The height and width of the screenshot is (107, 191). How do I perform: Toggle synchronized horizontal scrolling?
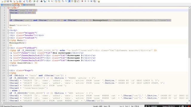point(59,1)
